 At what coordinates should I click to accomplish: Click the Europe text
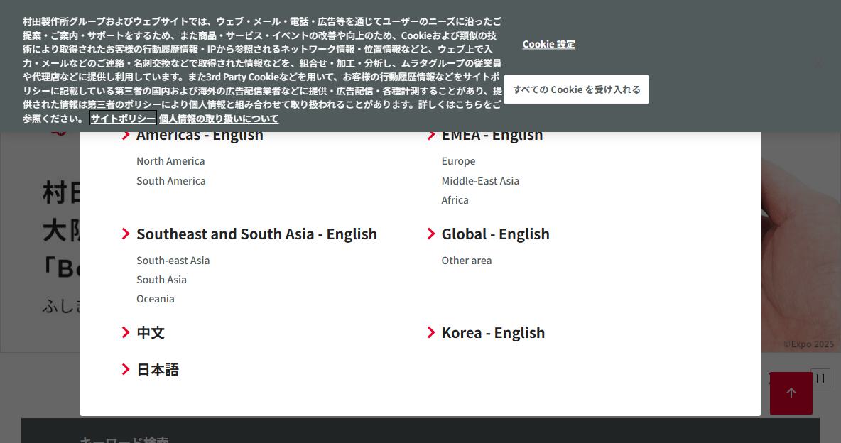pos(458,161)
